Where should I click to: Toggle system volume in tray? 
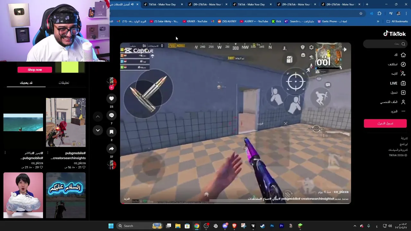(x=390, y=226)
